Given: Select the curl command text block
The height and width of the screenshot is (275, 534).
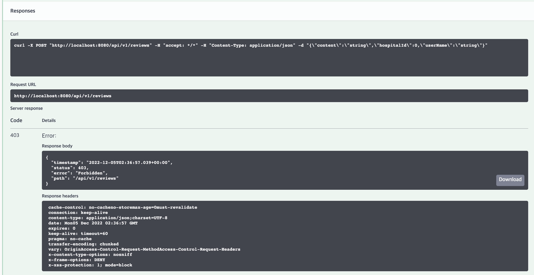Looking at the screenshot, I should pos(269,57).
